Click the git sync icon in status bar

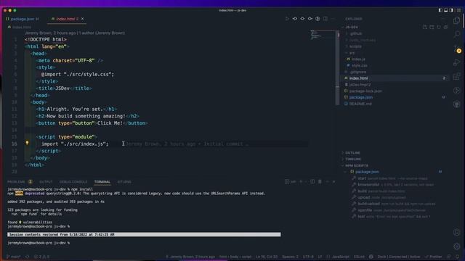pyautogui.click(x=28, y=257)
